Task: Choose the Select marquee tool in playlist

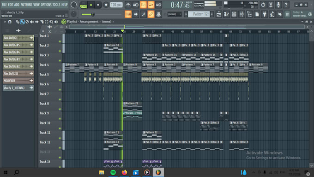Action: (47, 22)
